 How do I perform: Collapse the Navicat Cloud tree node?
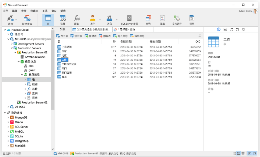[5, 30]
